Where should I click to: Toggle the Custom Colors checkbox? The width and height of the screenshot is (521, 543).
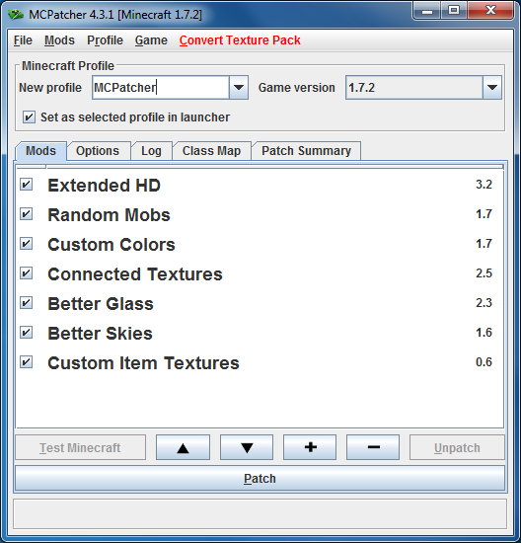[27, 244]
